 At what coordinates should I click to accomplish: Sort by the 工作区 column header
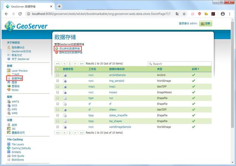pos(92,69)
